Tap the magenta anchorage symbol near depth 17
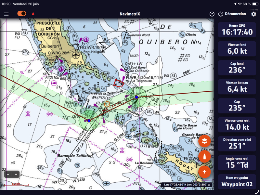Image resolution: width=260 pixels, height=195 pixels. (28, 114)
